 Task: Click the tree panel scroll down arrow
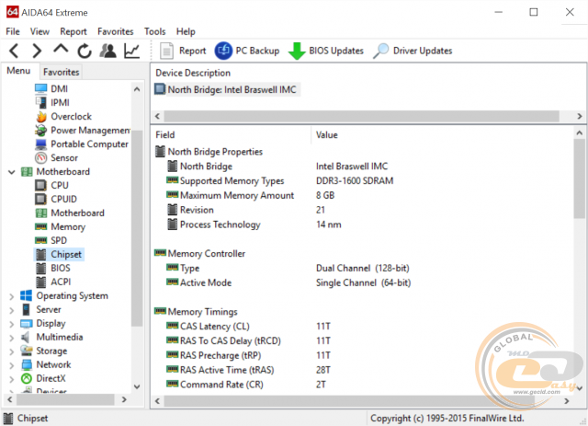coord(137,386)
